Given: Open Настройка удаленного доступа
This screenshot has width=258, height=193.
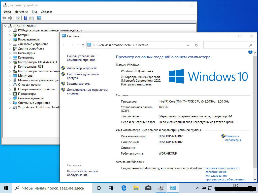Looking at the screenshot, I should [83, 76].
